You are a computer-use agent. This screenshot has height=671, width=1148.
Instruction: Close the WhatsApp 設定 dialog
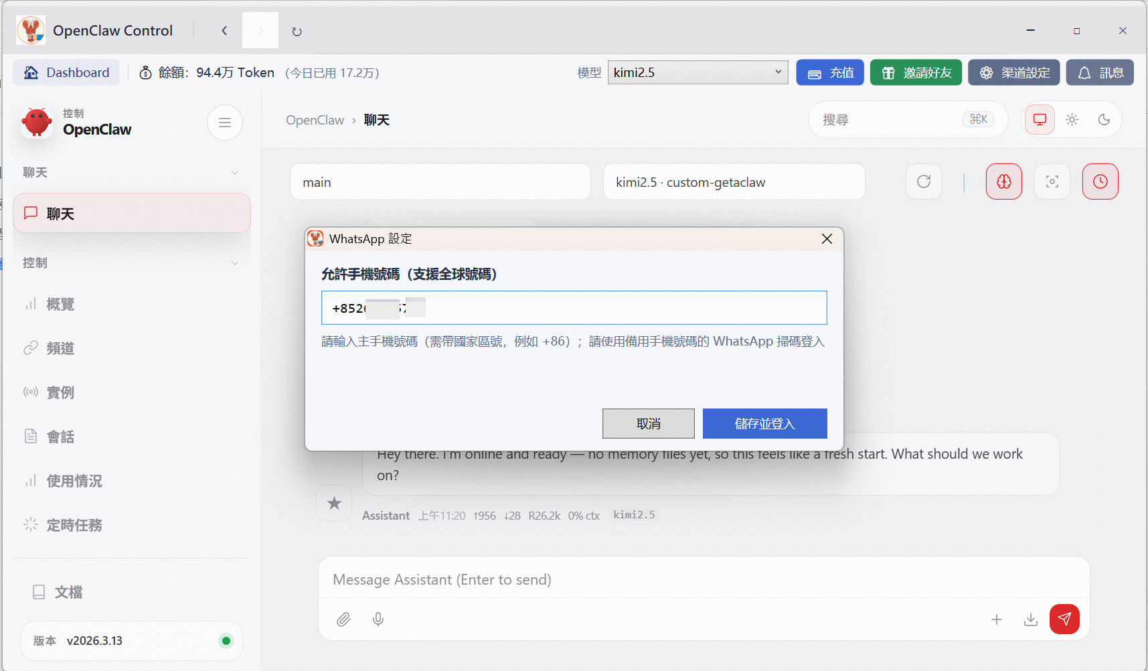[x=827, y=239]
